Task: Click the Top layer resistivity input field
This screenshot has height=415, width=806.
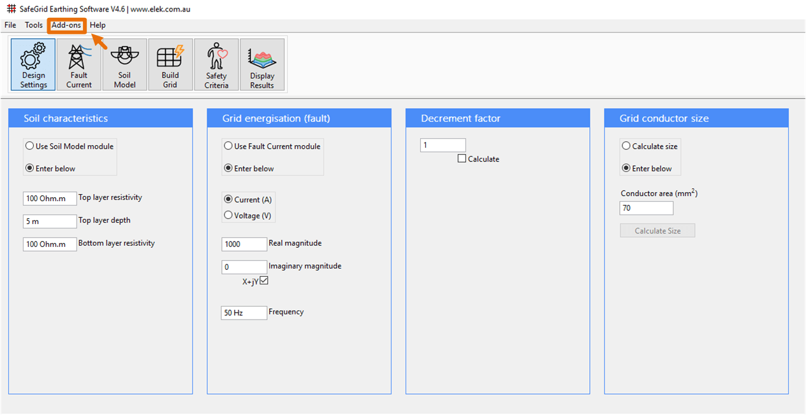Action: coord(50,198)
